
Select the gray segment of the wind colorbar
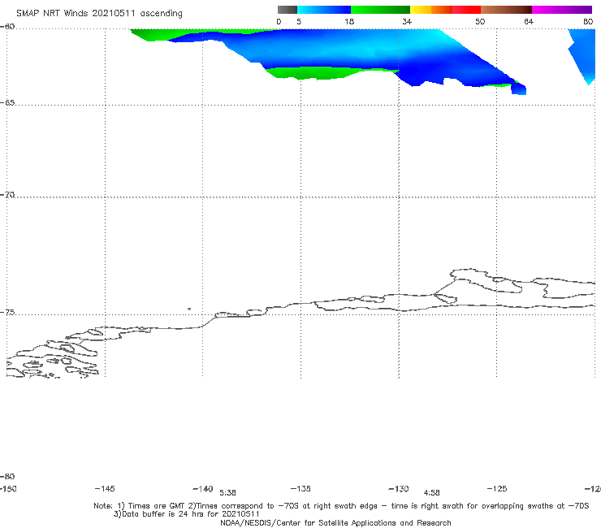[x=287, y=10]
